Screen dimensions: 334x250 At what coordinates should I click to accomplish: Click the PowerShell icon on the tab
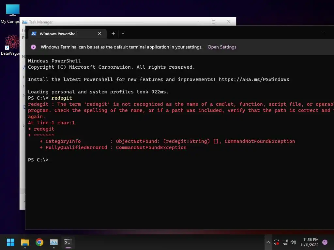(x=34, y=34)
